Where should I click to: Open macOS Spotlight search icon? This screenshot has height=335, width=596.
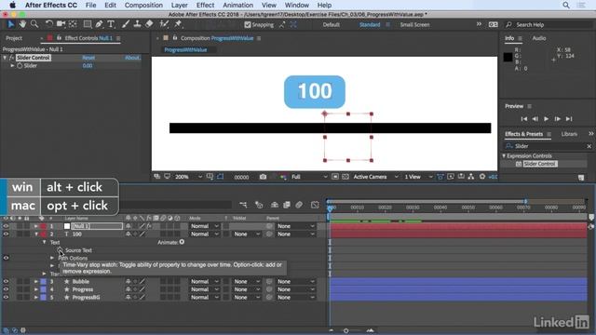(566, 5)
